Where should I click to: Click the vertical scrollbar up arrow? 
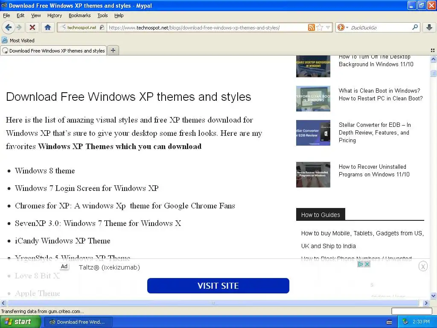[433, 59]
